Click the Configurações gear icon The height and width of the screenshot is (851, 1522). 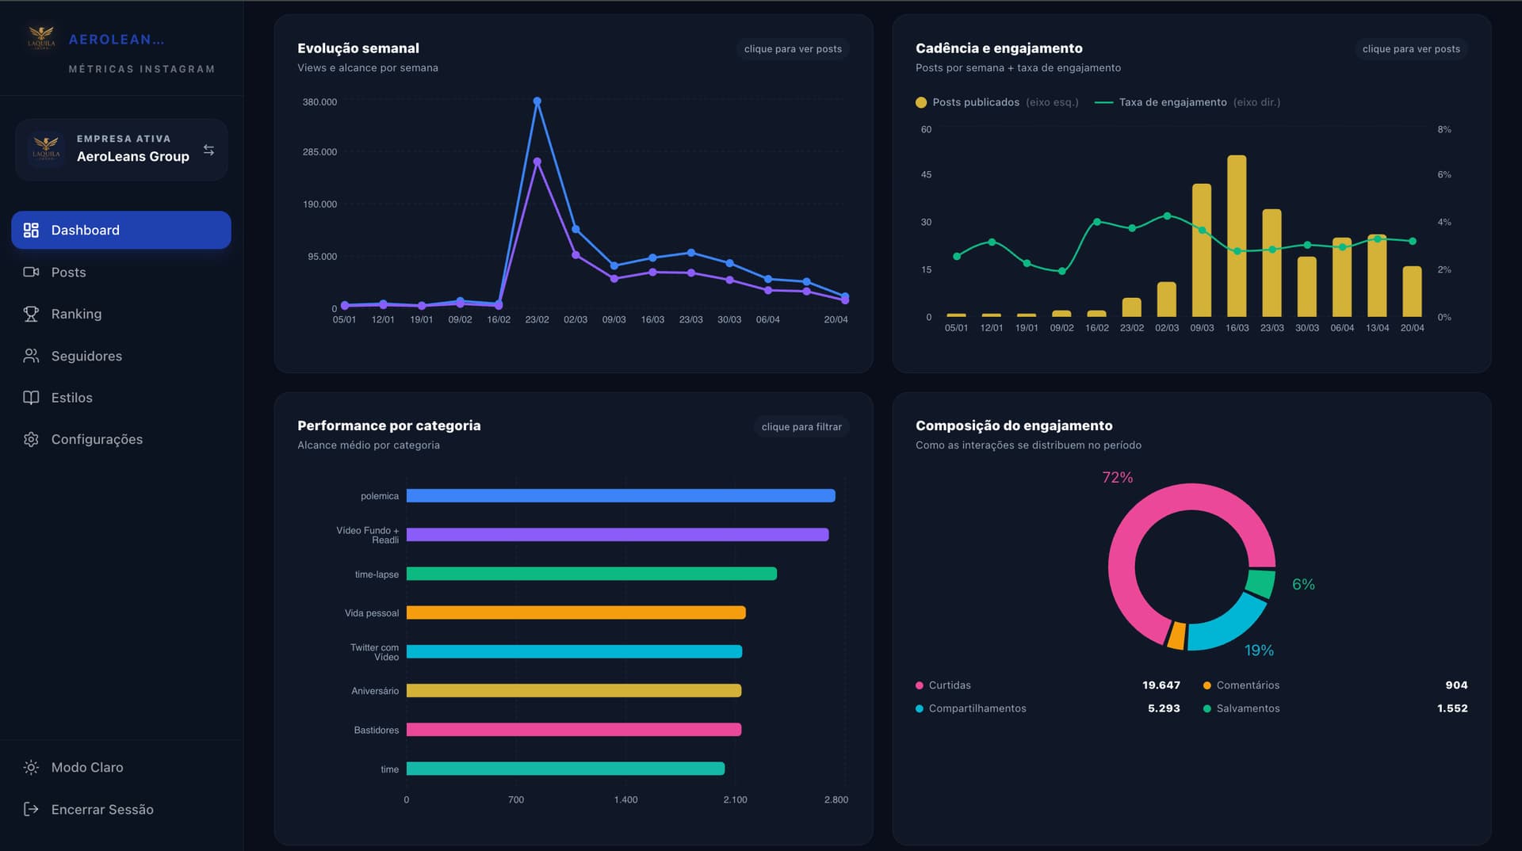[31, 439]
